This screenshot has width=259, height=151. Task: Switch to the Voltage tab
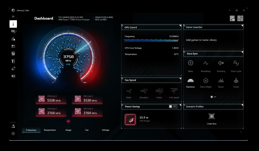pos(106,130)
